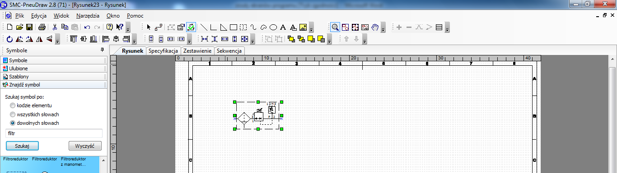
Task: Create a new drawing file
Action: pos(9,27)
